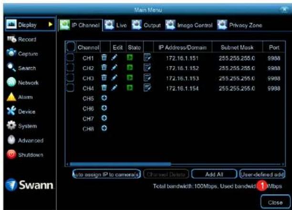The height and width of the screenshot is (210, 292).
Task: Click the IP address 172.16.1.151
Action: pos(182,58)
